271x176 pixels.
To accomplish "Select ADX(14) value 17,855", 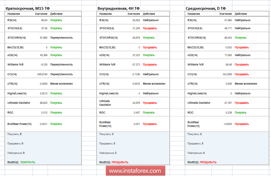I will coord(228,55).
